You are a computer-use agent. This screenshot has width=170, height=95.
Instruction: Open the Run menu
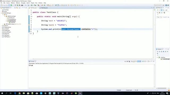pos(36,3)
